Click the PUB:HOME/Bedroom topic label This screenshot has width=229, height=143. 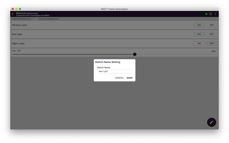point(21,19)
